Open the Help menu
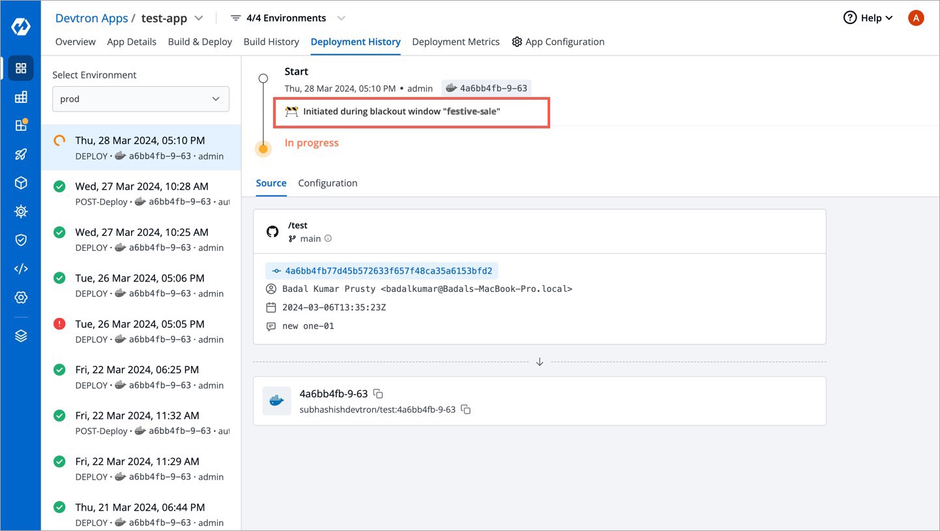940x531 pixels. coord(867,18)
